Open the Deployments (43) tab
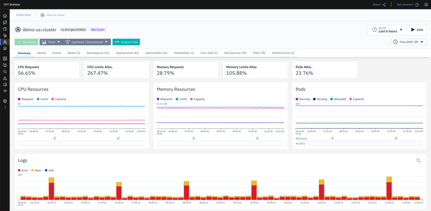 [x=127, y=53]
